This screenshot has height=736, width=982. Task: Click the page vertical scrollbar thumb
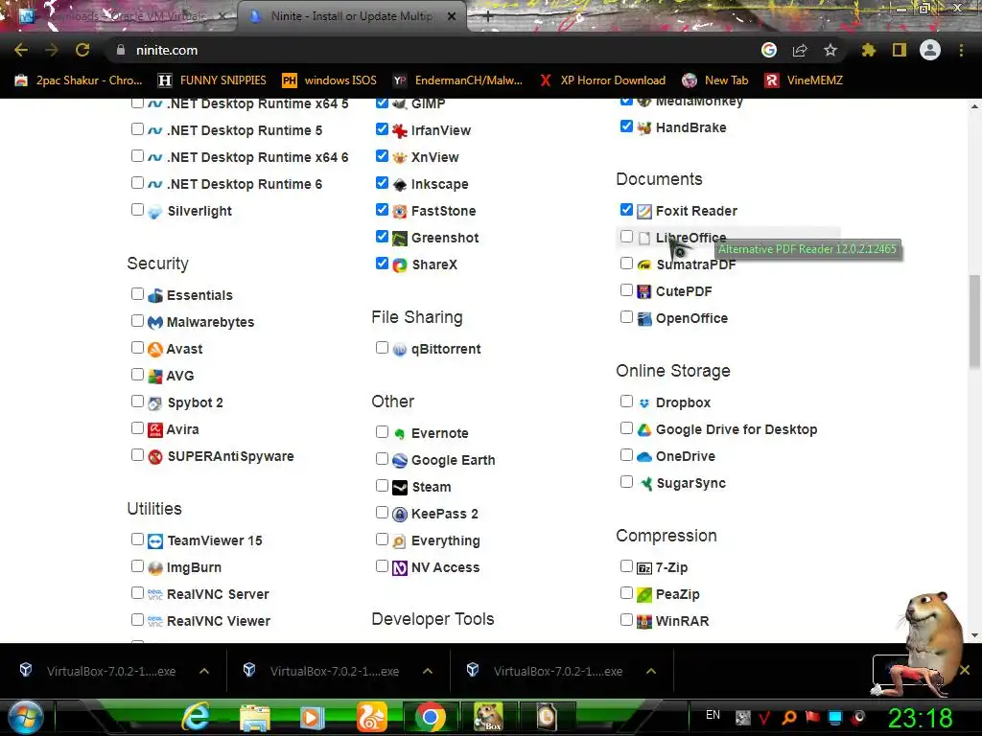pyautogui.click(x=974, y=322)
